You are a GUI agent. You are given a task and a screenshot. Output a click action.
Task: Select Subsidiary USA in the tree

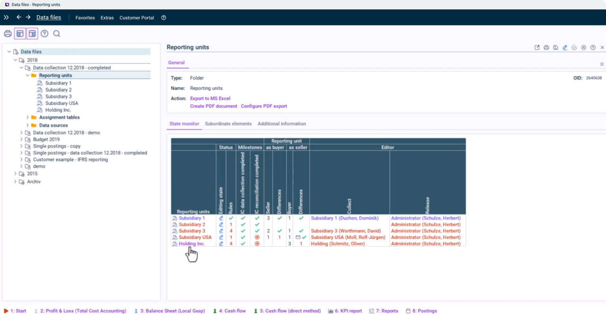tap(62, 103)
